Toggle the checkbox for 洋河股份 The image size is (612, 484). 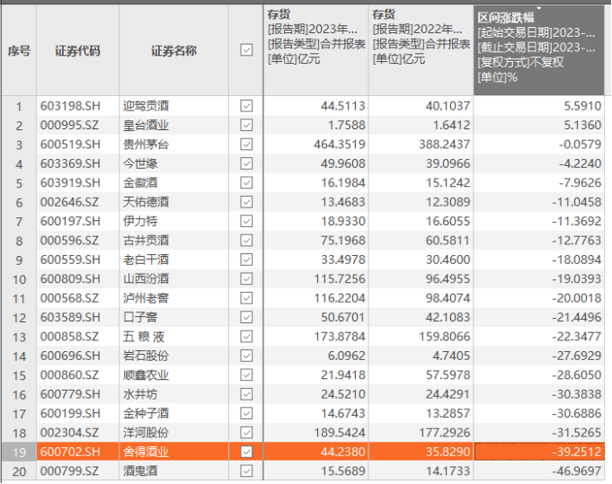point(246,433)
